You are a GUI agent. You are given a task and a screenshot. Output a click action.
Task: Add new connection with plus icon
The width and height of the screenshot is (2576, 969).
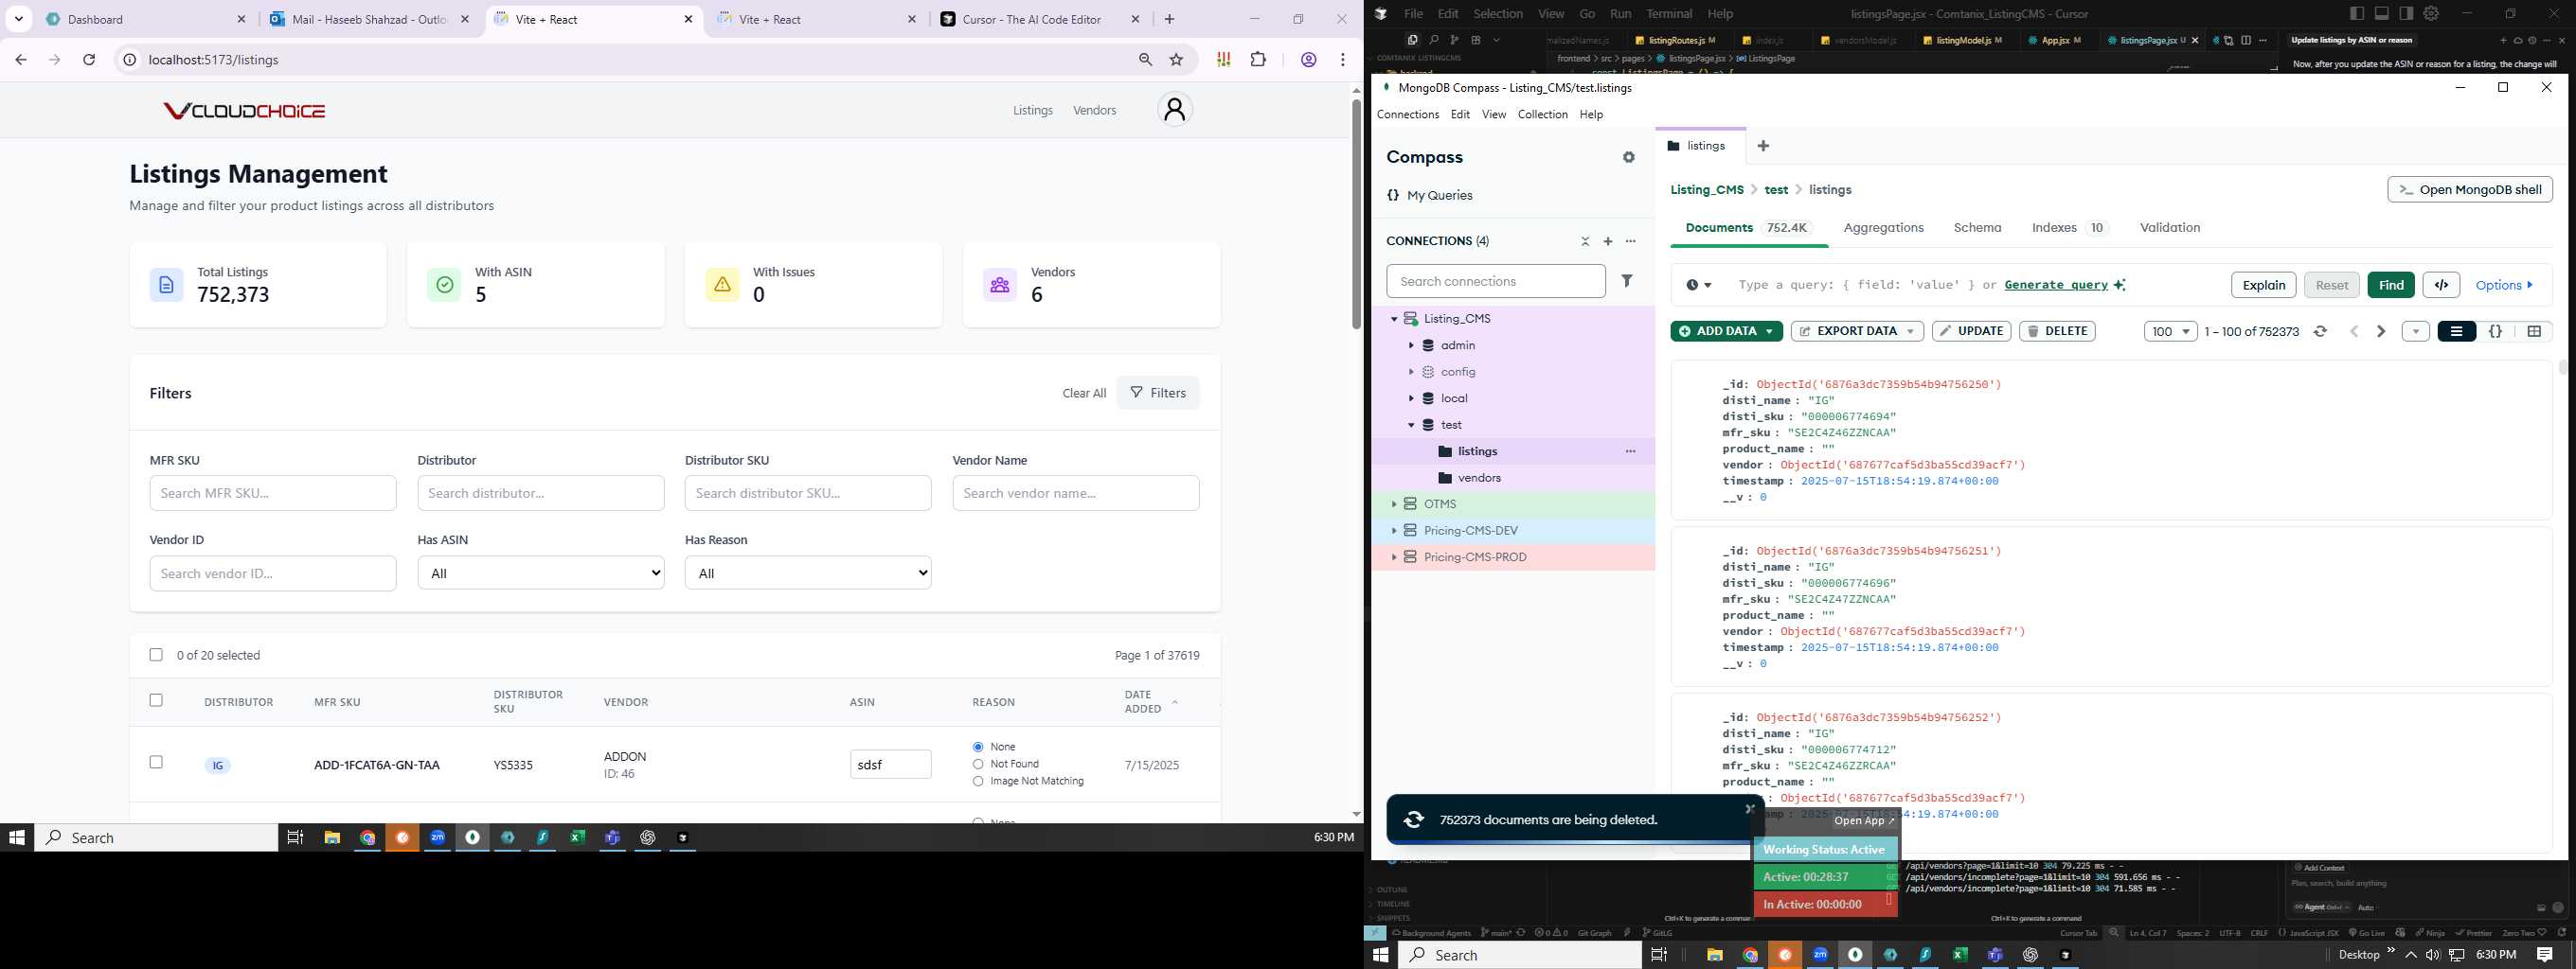pyautogui.click(x=1608, y=241)
